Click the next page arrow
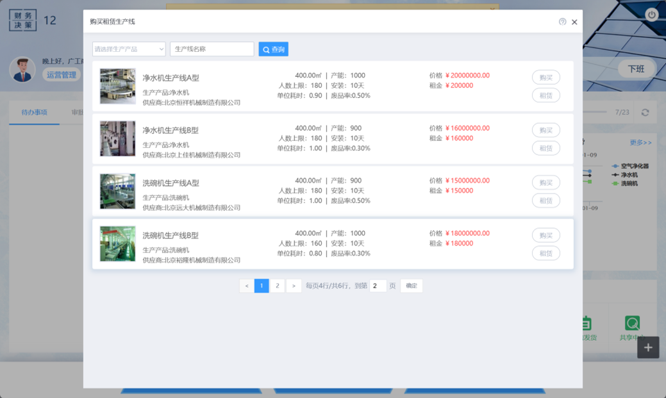Viewport: 666px width, 398px height. tap(294, 286)
